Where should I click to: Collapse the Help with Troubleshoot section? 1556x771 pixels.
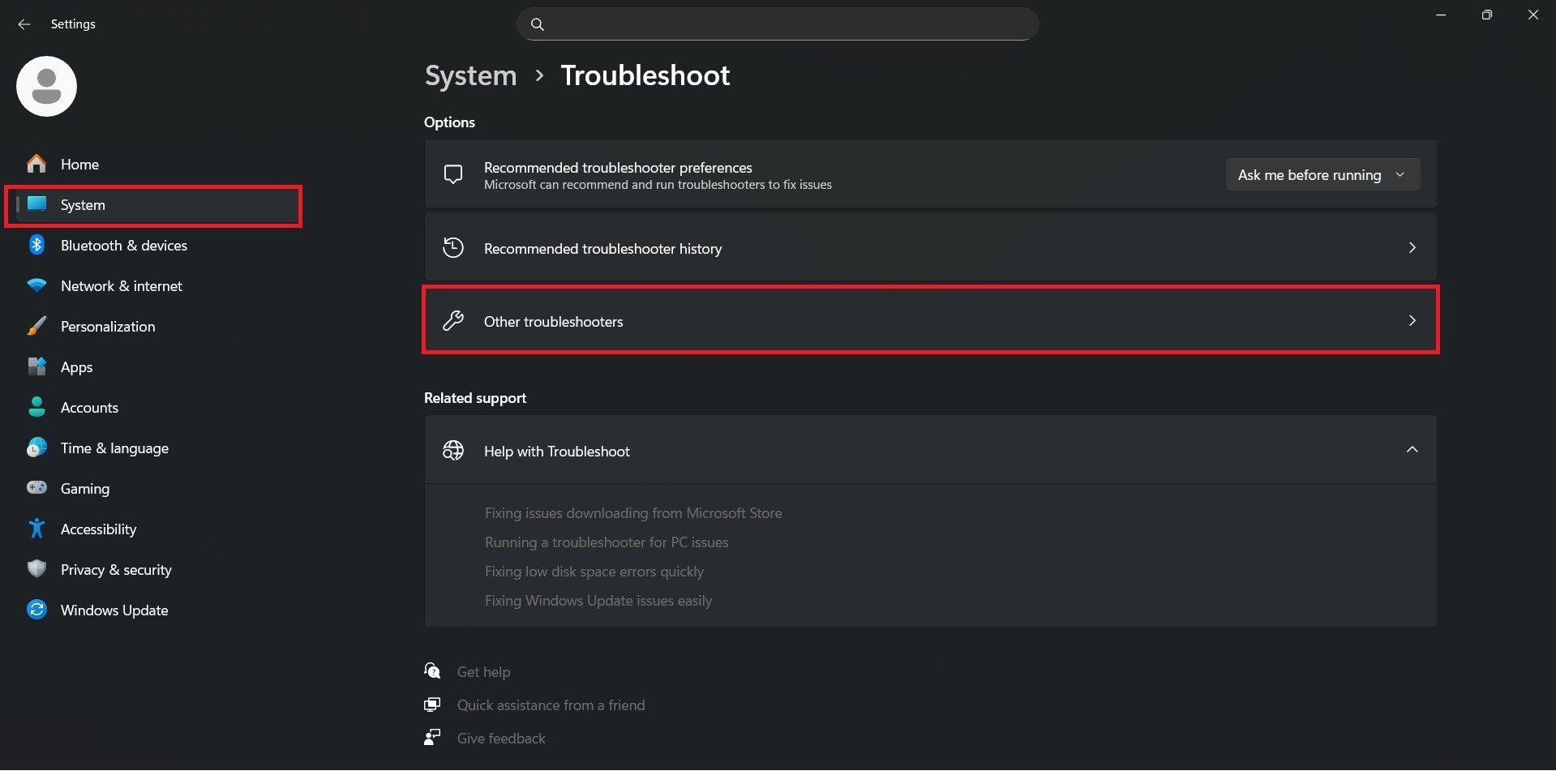coord(1412,450)
